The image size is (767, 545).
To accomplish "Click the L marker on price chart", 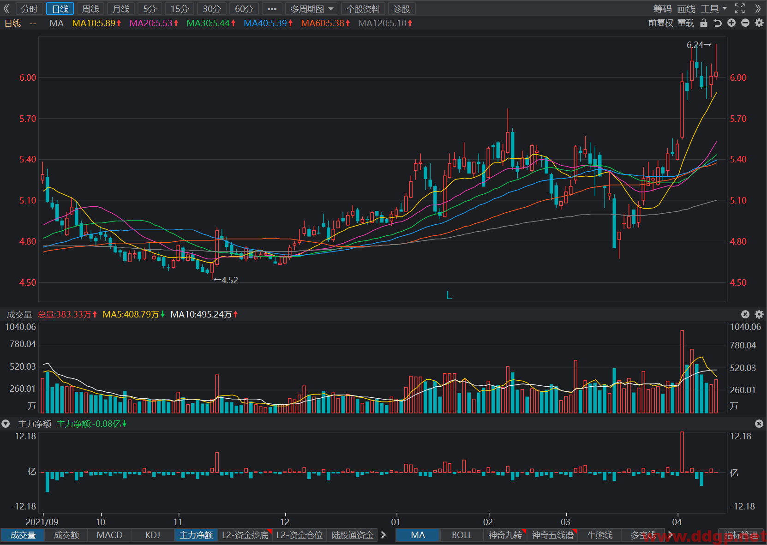I will coord(449,295).
